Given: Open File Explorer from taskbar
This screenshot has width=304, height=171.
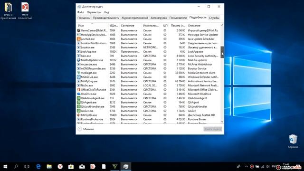Looking at the screenshot, I should point(49,167).
